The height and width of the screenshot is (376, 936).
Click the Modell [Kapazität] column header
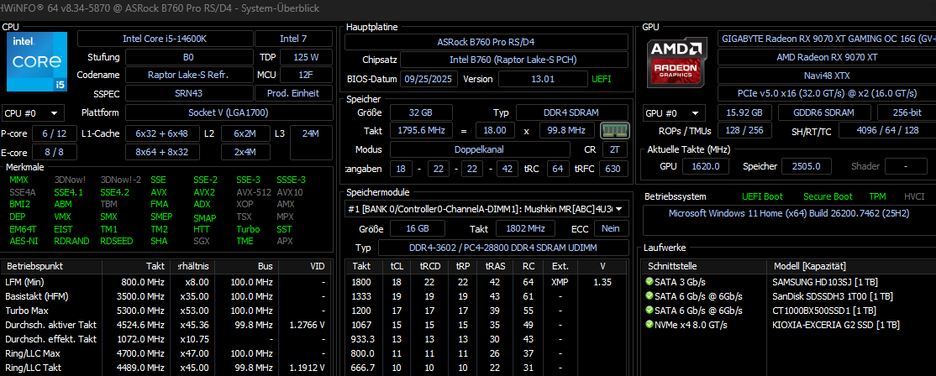point(851,266)
